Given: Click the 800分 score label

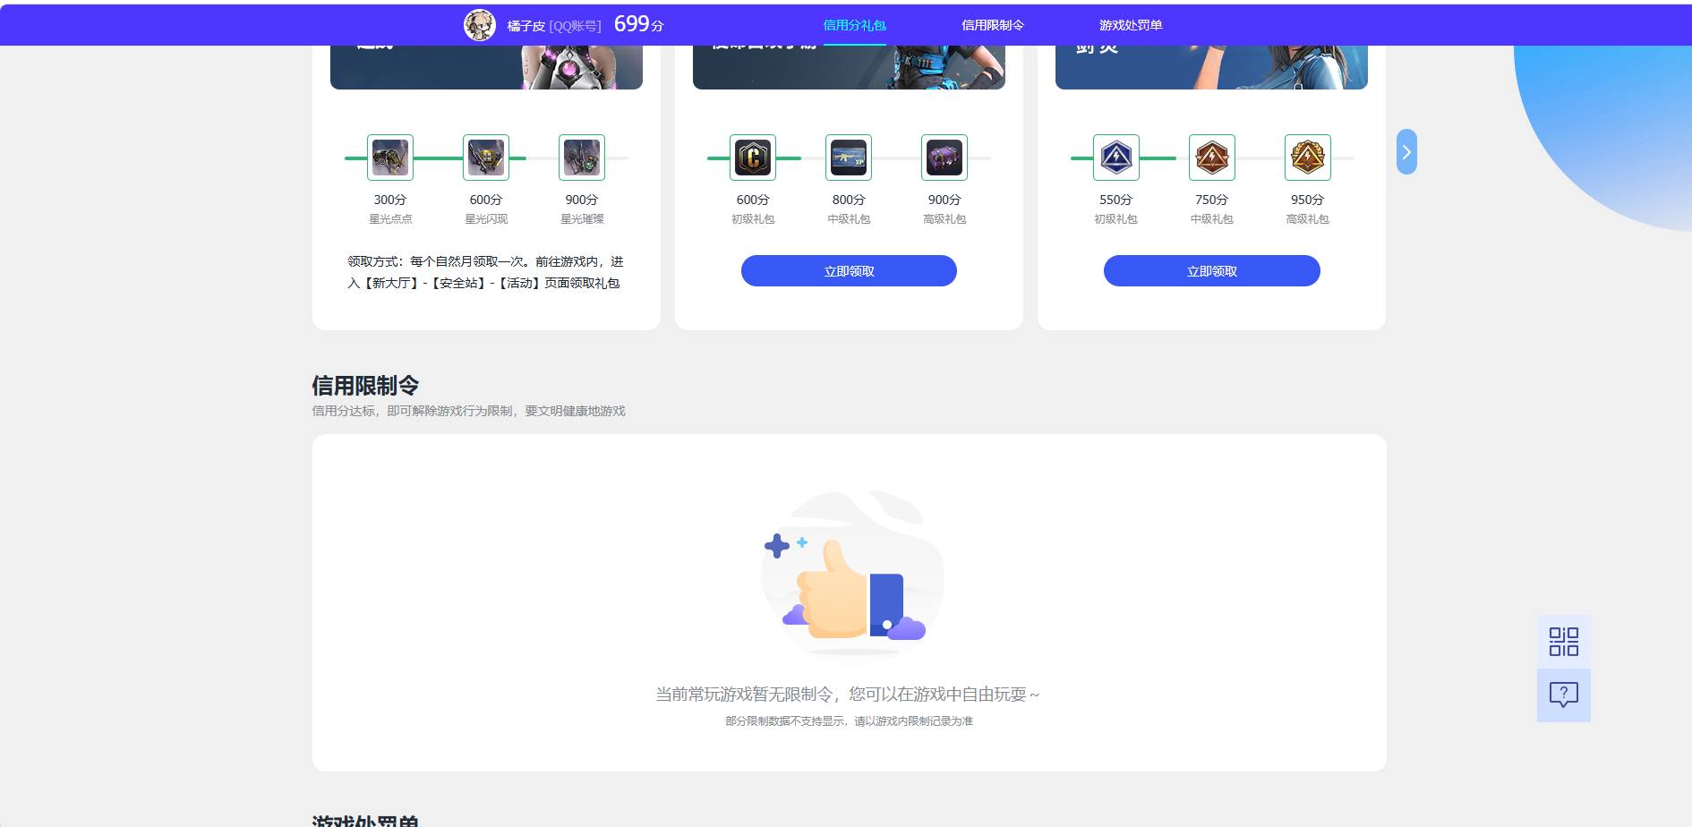Looking at the screenshot, I should click(849, 200).
